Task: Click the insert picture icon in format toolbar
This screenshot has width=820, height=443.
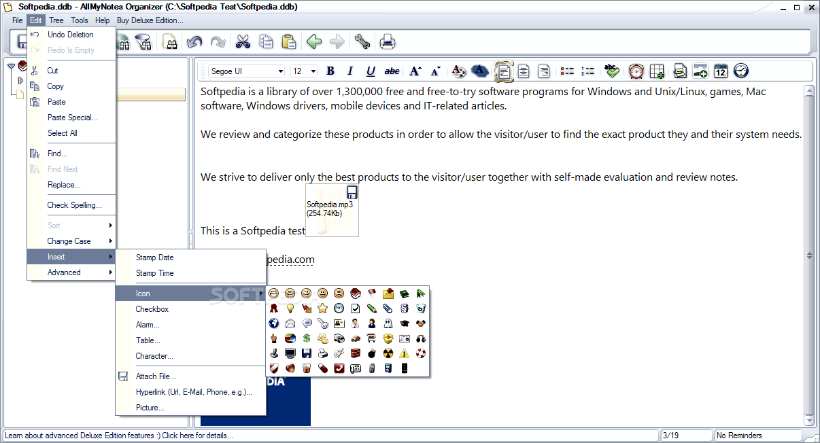Action: tap(700, 71)
